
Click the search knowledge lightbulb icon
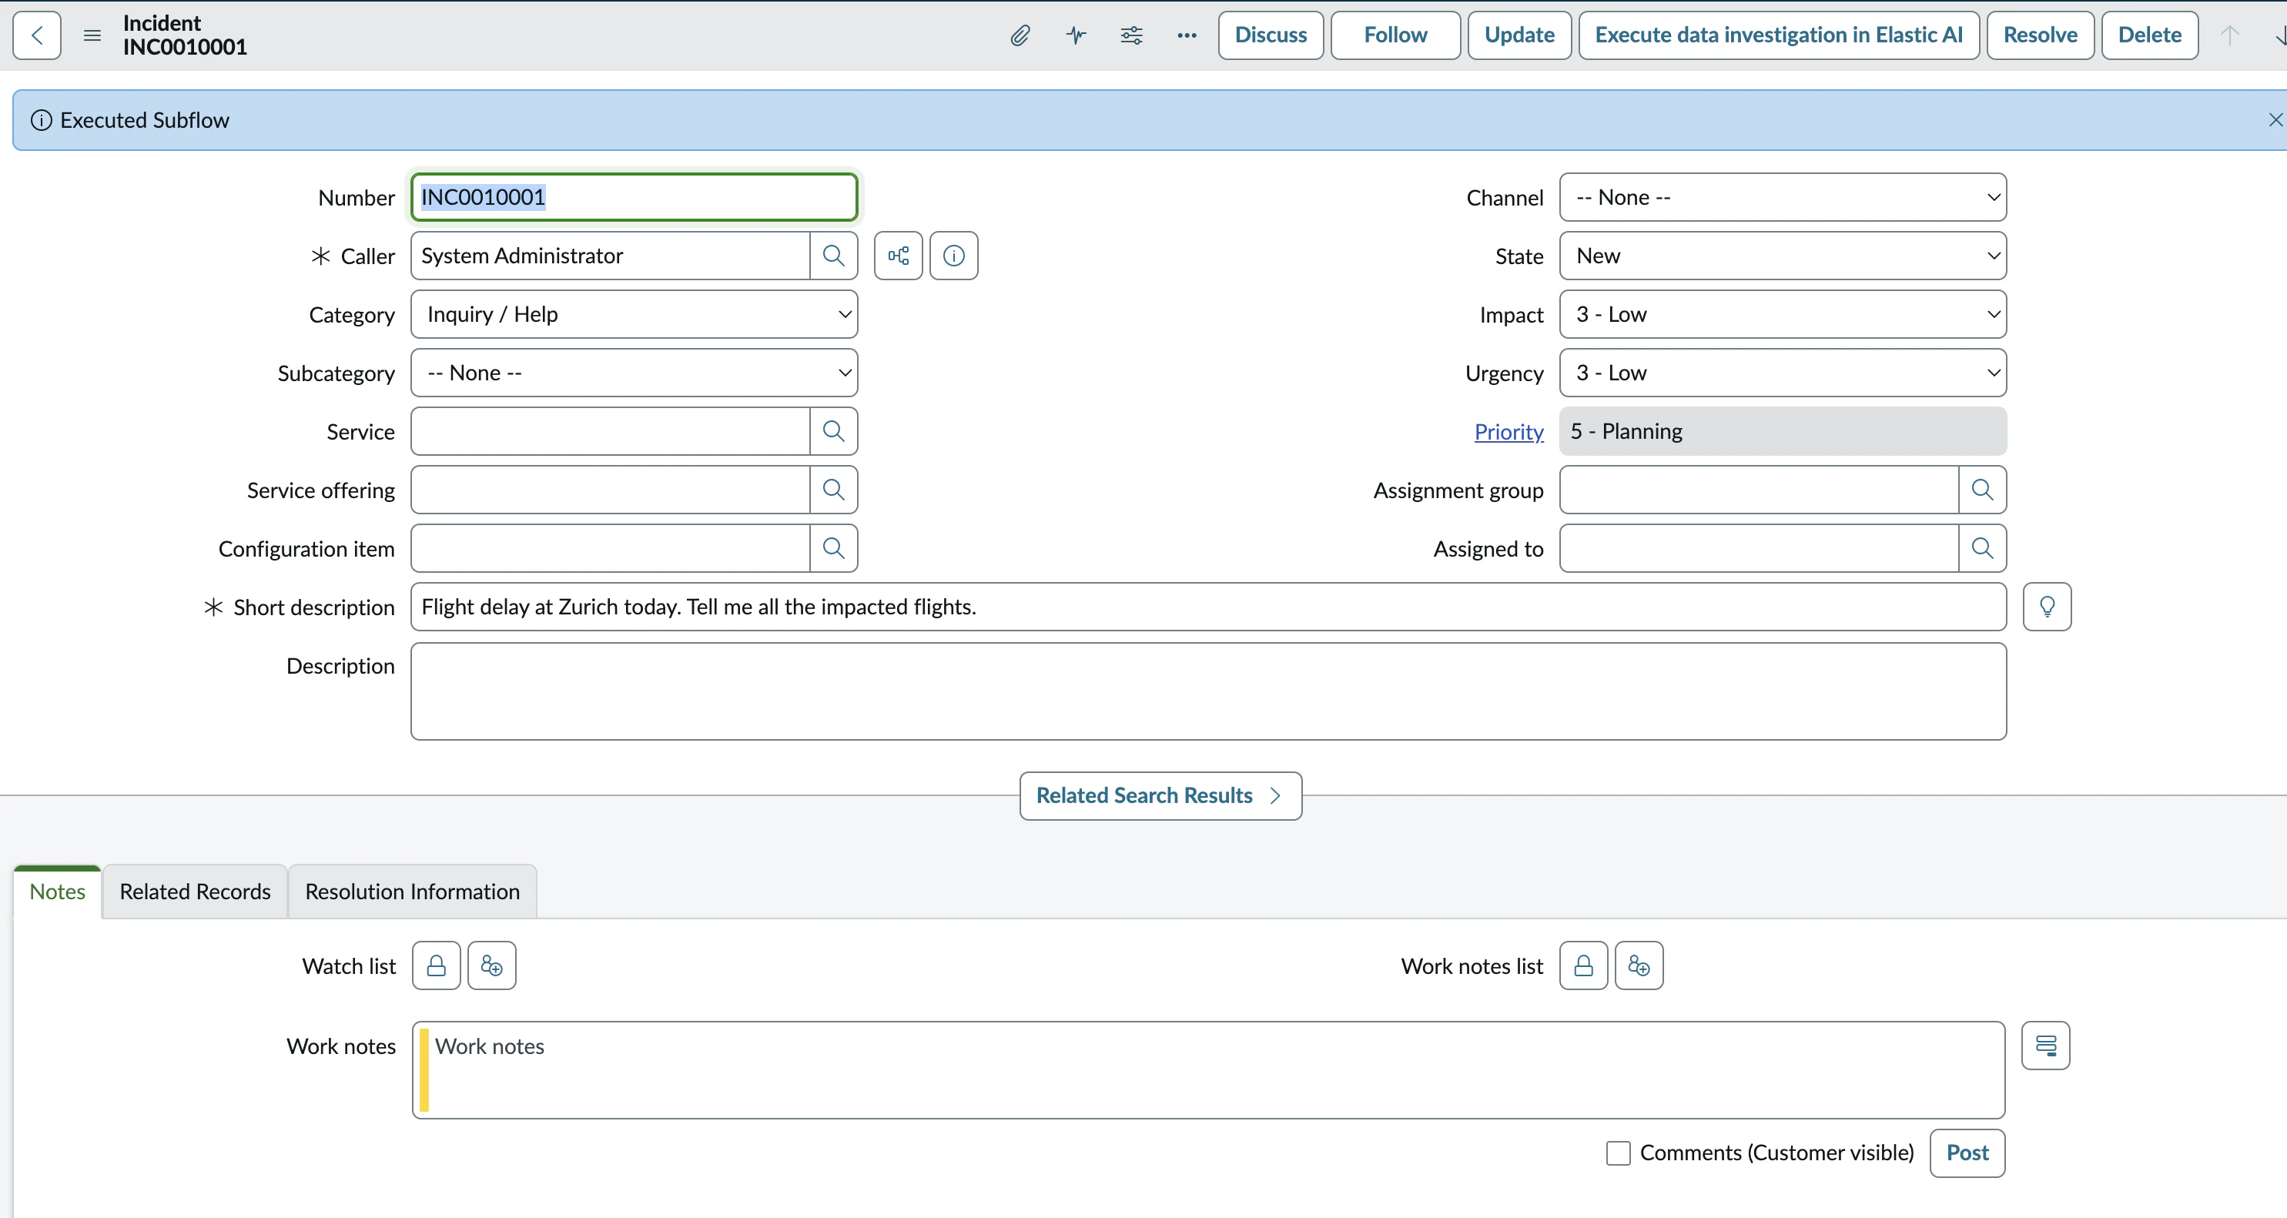pos(2047,607)
